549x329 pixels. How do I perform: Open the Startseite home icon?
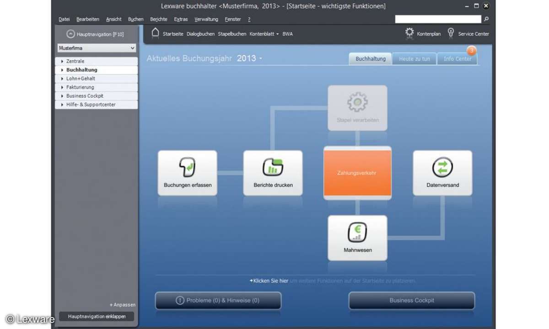coord(156,33)
